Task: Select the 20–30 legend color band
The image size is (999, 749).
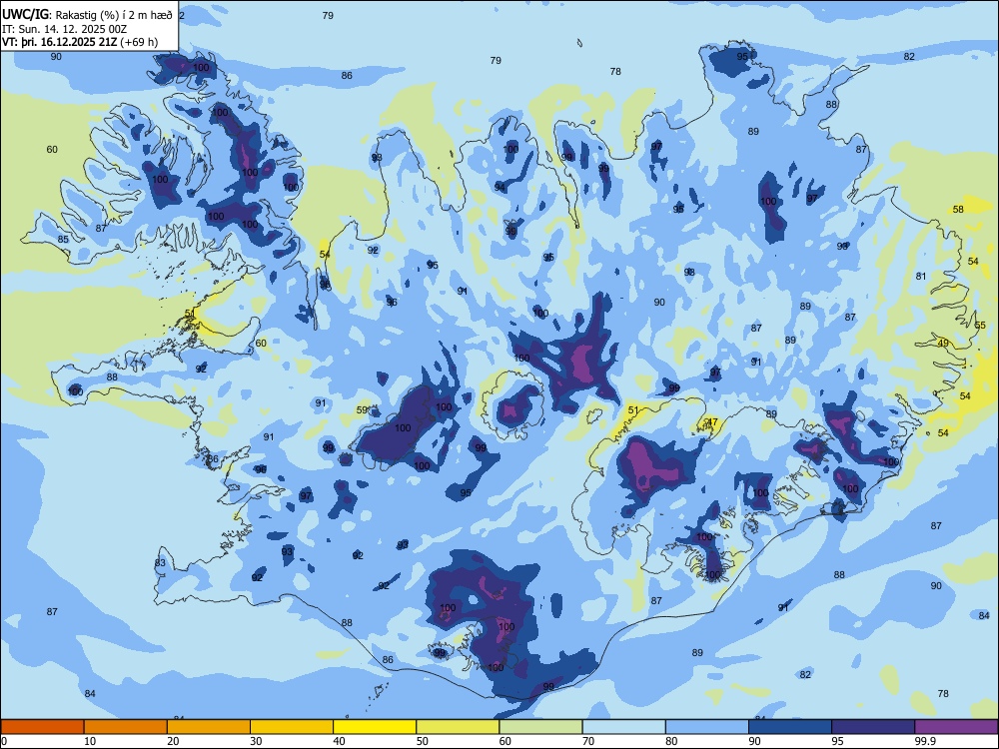Action: (x=209, y=727)
